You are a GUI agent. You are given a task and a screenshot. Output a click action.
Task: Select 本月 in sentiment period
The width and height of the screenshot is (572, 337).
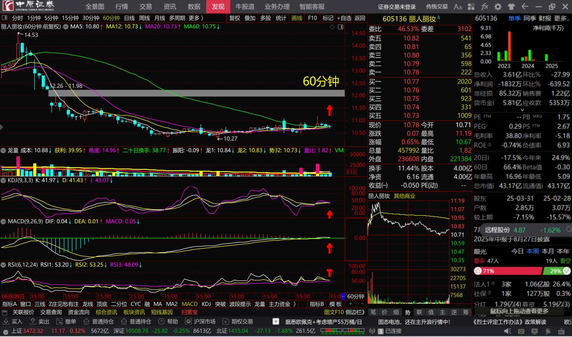[548, 251]
